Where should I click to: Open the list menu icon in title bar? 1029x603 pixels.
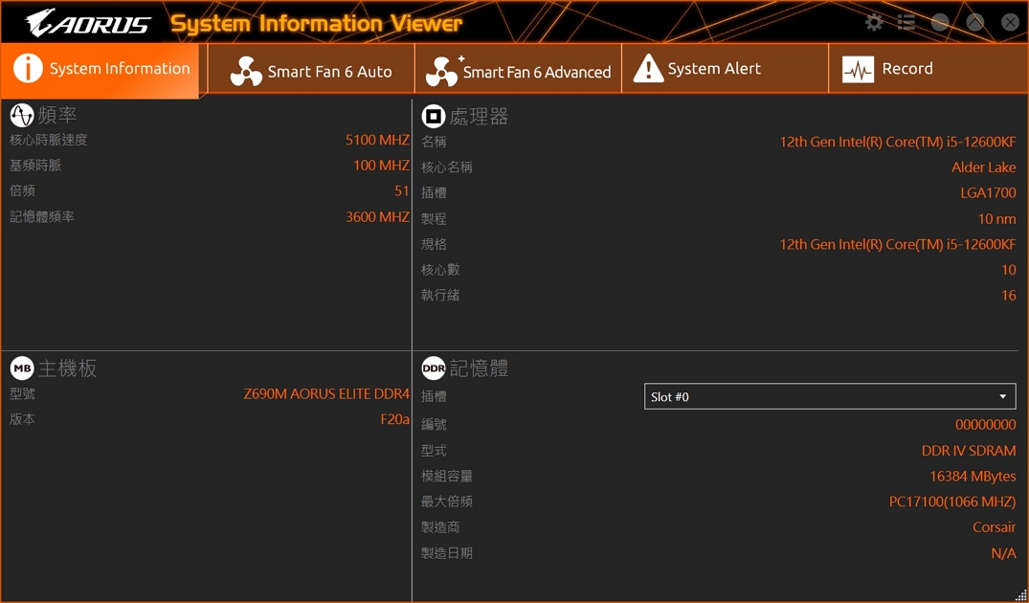906,23
